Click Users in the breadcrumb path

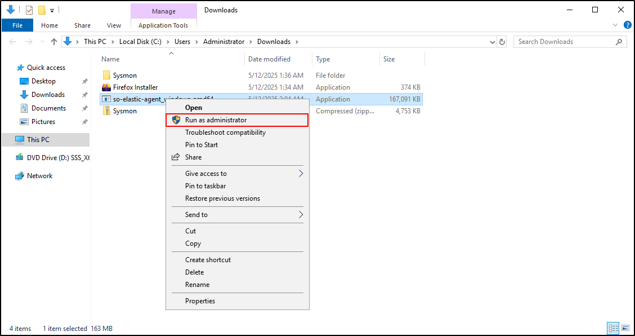pyautogui.click(x=182, y=42)
